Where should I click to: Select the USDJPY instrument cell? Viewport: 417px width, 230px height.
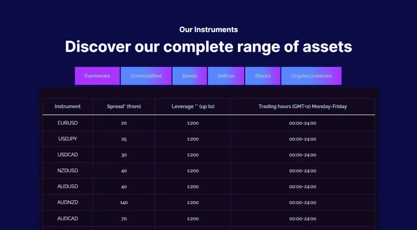[x=68, y=139]
